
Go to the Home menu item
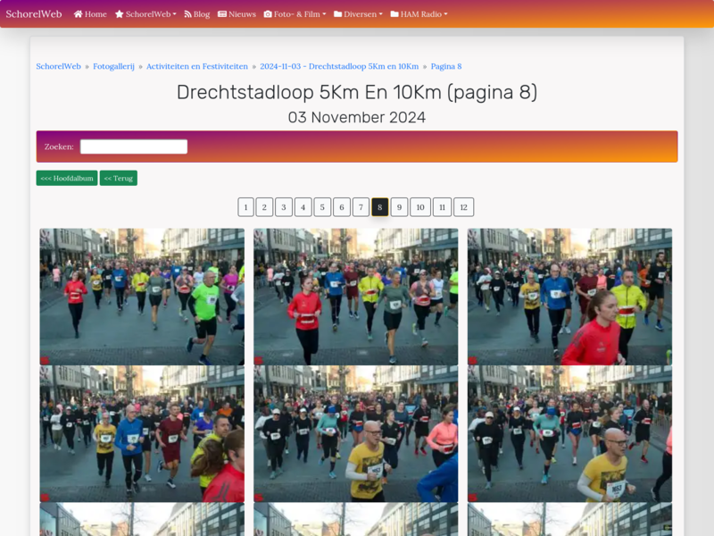point(90,14)
